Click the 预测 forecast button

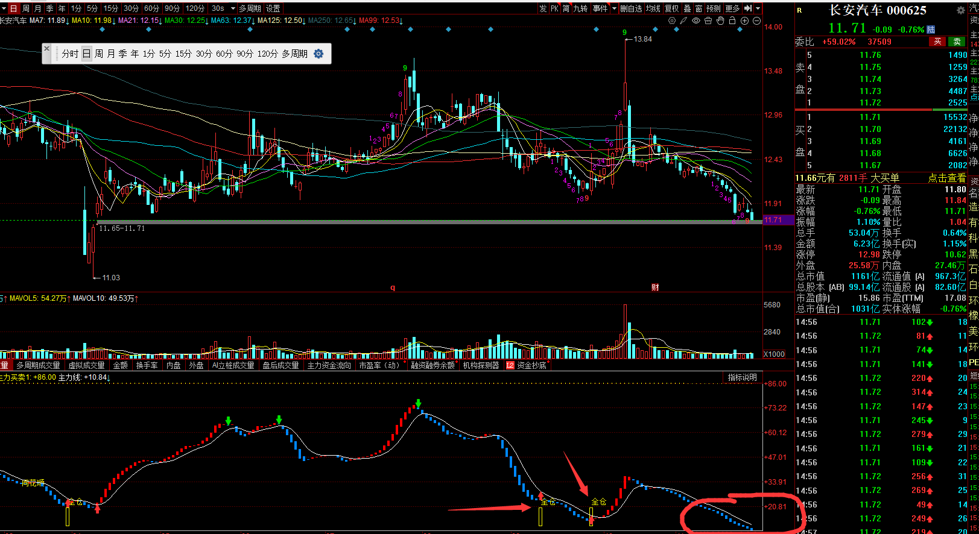click(714, 8)
